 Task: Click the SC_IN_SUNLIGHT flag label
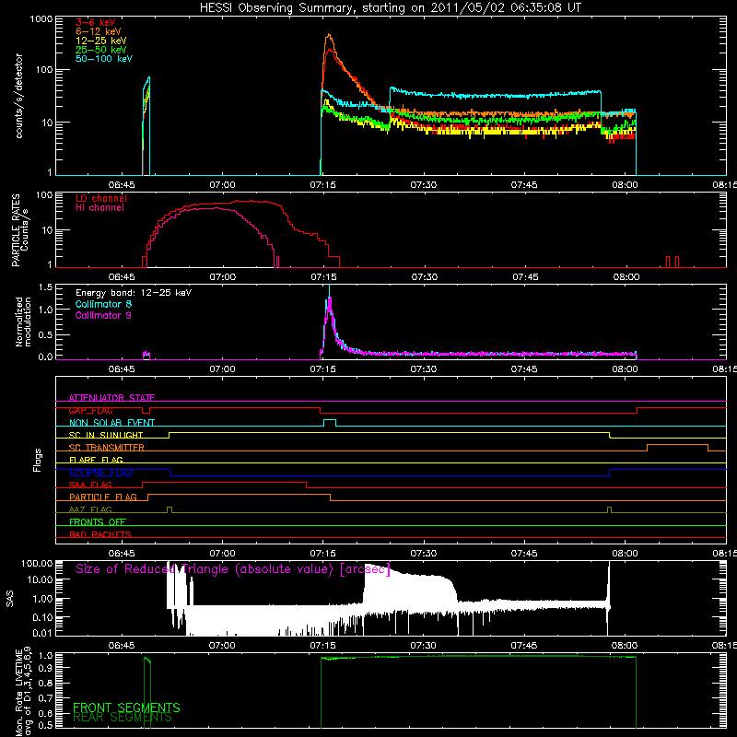[x=106, y=435]
